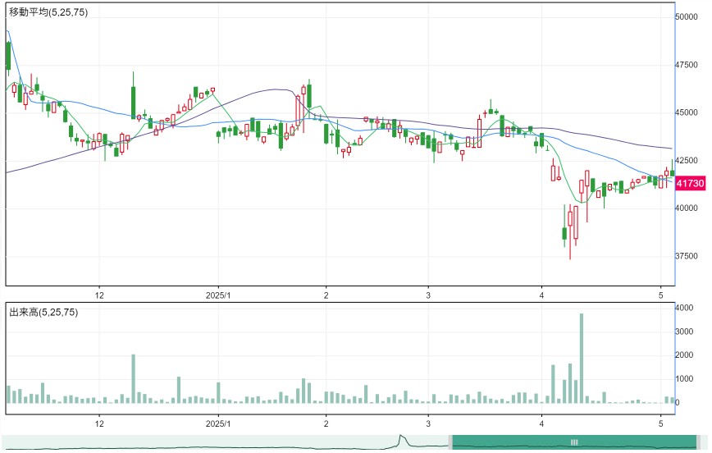Click the 45000 price axis label
712x453 pixels.
coord(686,112)
